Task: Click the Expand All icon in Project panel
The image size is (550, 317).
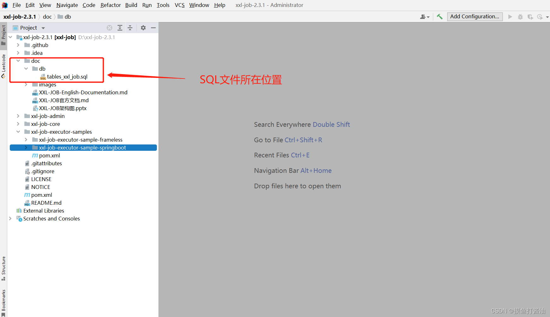Action: click(x=120, y=28)
